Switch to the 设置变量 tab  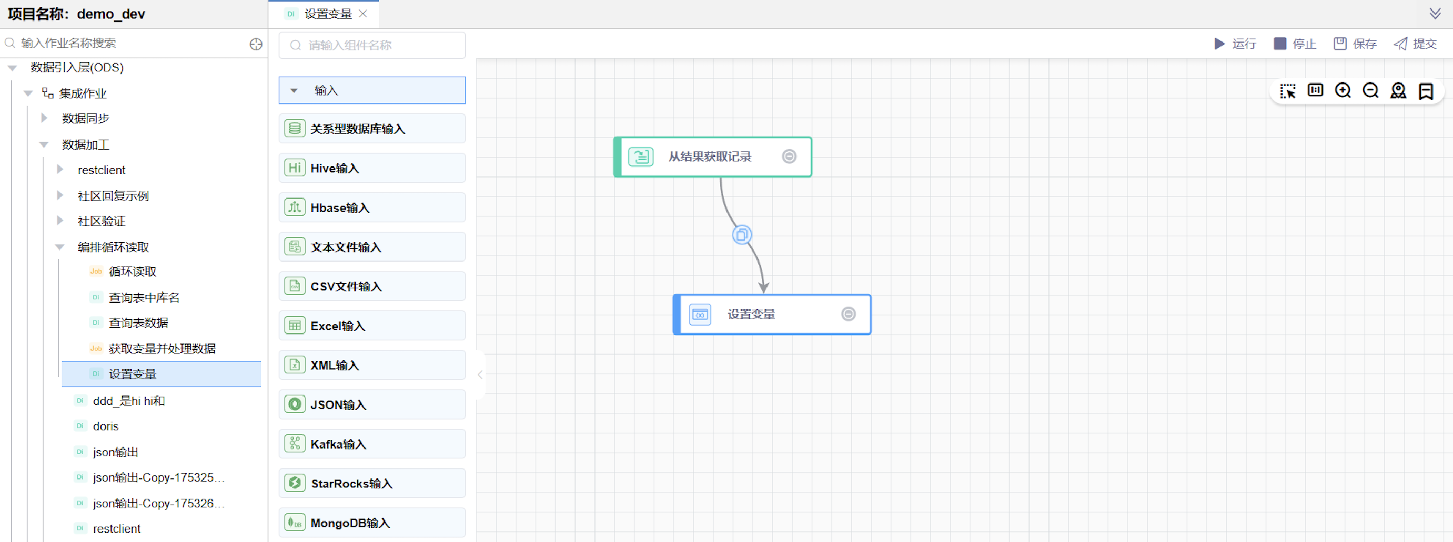coord(328,14)
